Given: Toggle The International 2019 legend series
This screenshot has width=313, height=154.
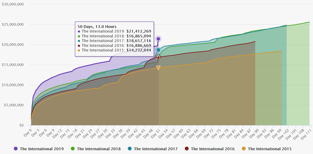Looking at the screenshot, I should click(39, 149).
